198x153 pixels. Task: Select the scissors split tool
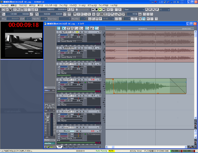pyautogui.click(x=68, y=28)
